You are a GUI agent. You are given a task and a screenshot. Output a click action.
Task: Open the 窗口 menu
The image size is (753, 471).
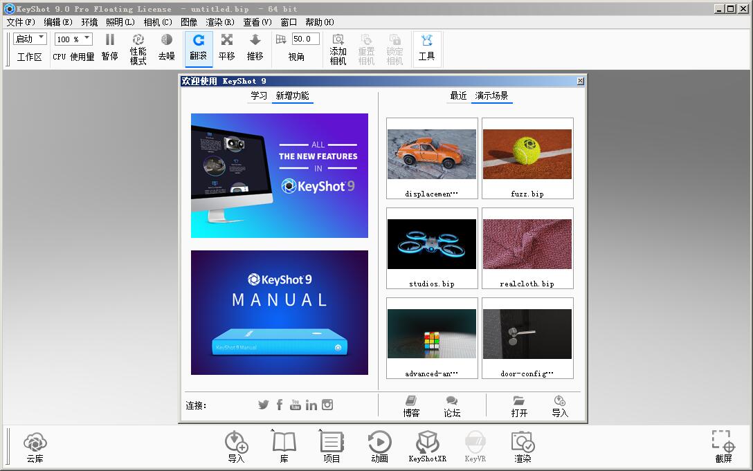[289, 22]
